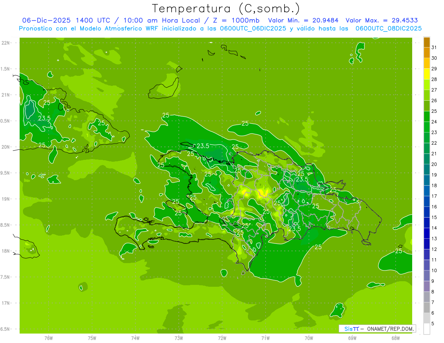Click the "23.5" contour label over eastern Cuba
Screen dimensions: 444x343
point(44,118)
